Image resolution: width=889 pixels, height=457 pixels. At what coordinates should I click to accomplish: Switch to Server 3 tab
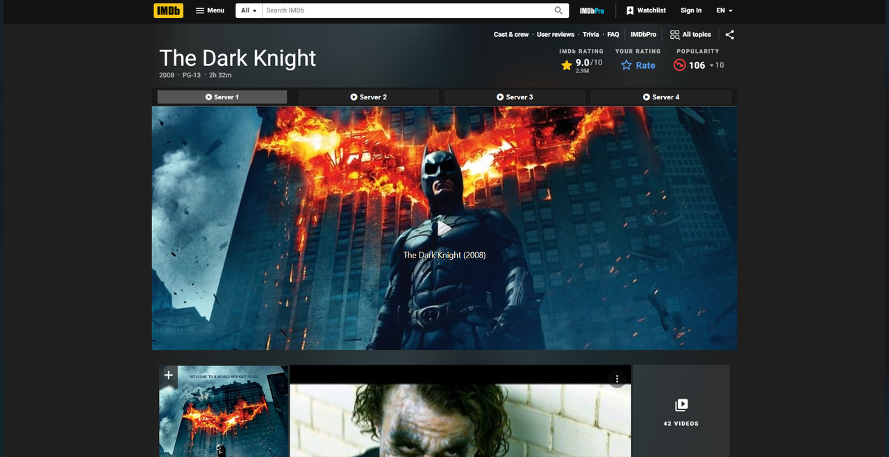pos(515,97)
